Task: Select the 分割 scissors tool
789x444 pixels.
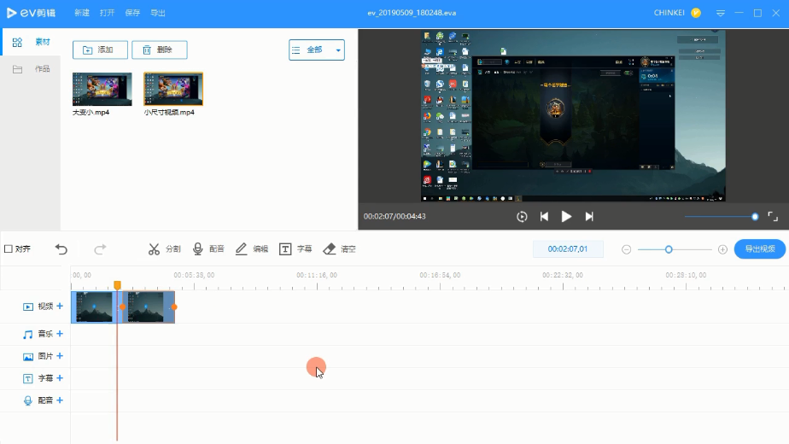Action: (x=164, y=248)
